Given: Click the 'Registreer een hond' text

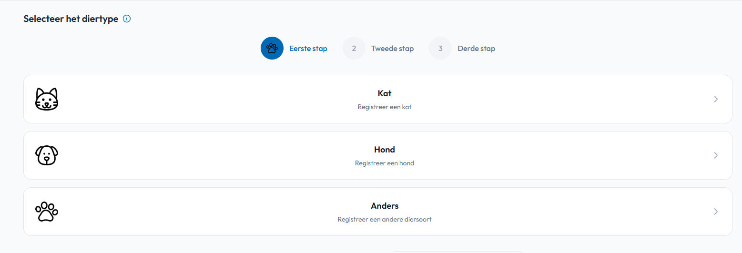Looking at the screenshot, I should point(385,163).
